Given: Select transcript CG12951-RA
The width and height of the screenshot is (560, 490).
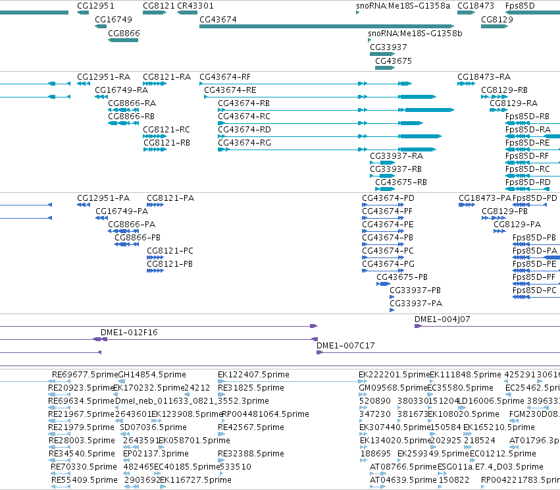Looking at the screenshot, I should [x=103, y=77].
